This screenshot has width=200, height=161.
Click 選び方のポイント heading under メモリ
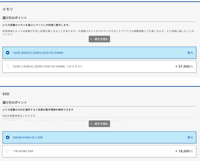pos(15,18)
